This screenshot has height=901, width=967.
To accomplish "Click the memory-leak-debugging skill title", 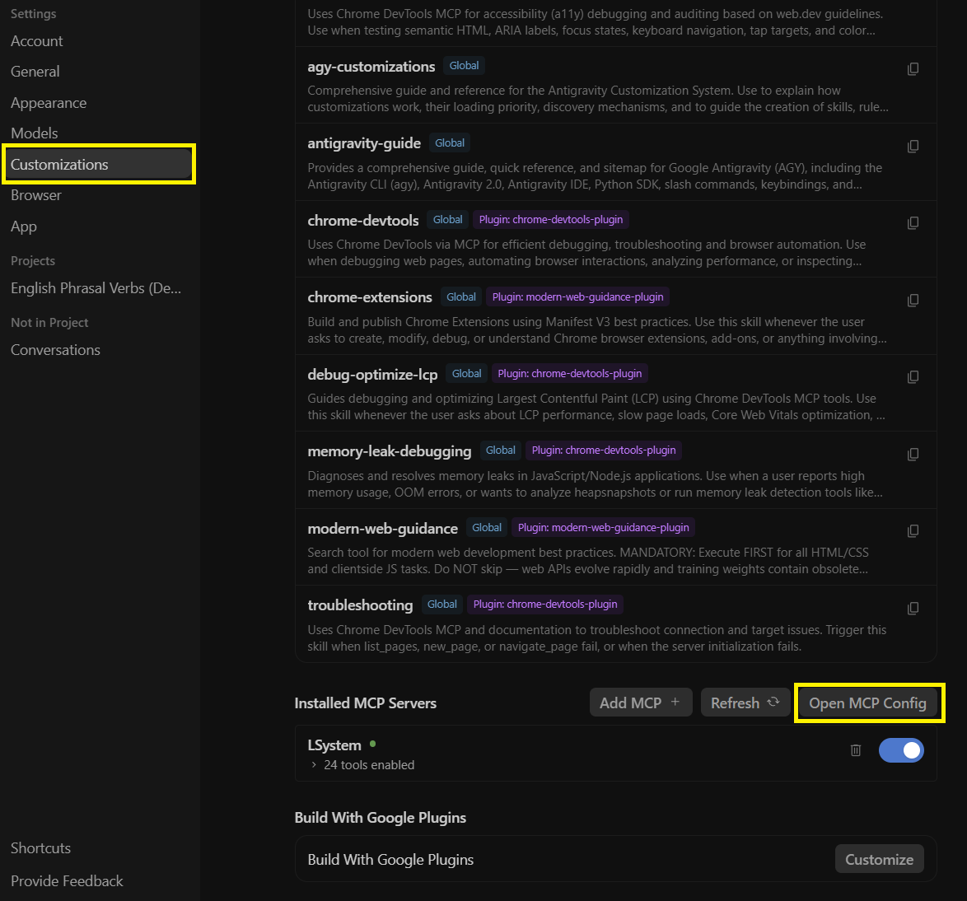I will click(x=389, y=451).
